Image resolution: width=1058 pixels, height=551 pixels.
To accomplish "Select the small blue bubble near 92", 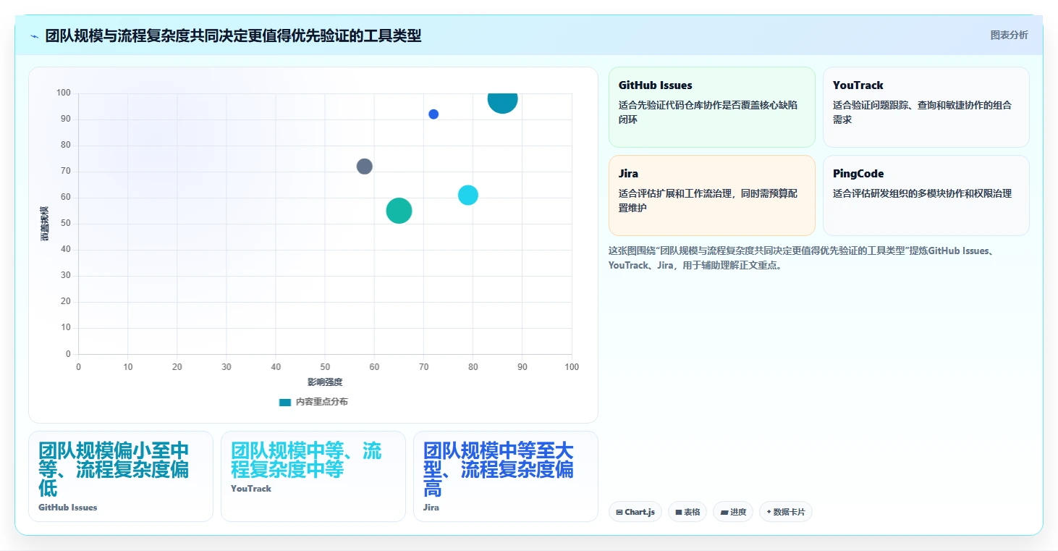I will pyautogui.click(x=433, y=114).
